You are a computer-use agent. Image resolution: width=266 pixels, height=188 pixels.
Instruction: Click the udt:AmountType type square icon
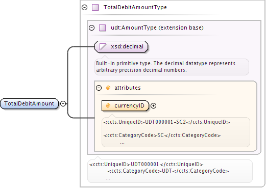(x=103, y=28)
